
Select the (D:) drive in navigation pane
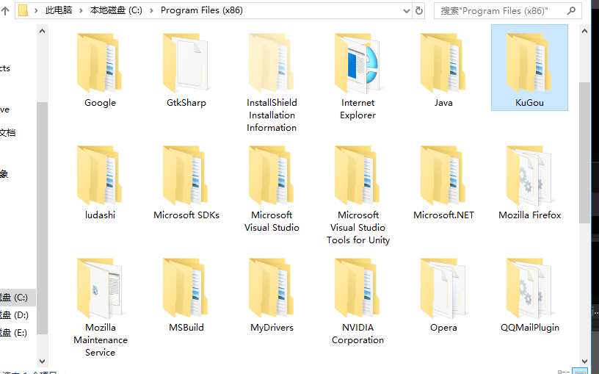click(x=18, y=314)
